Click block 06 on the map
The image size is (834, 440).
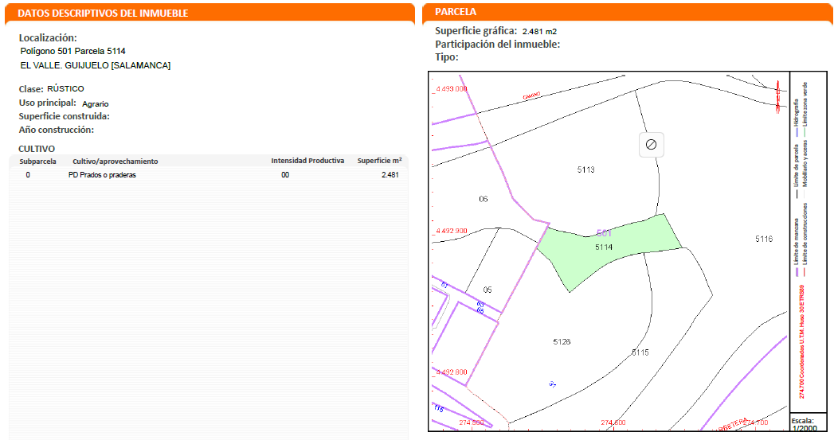tap(483, 199)
